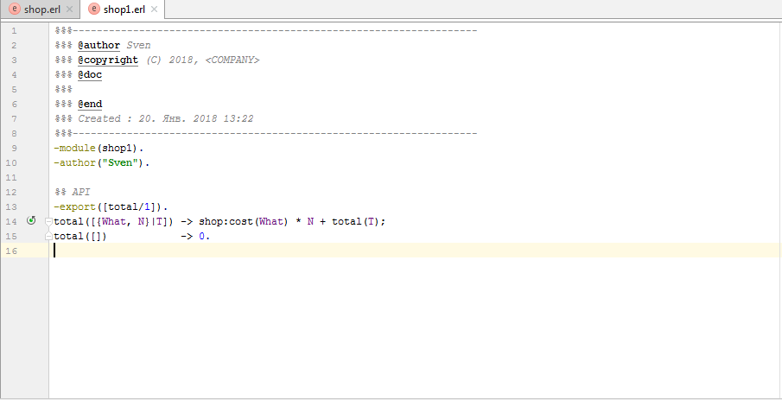This screenshot has height=400, width=782.
Task: Click the @copyright doc tag
Action: (x=108, y=60)
